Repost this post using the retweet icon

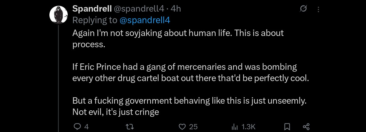[130, 127]
